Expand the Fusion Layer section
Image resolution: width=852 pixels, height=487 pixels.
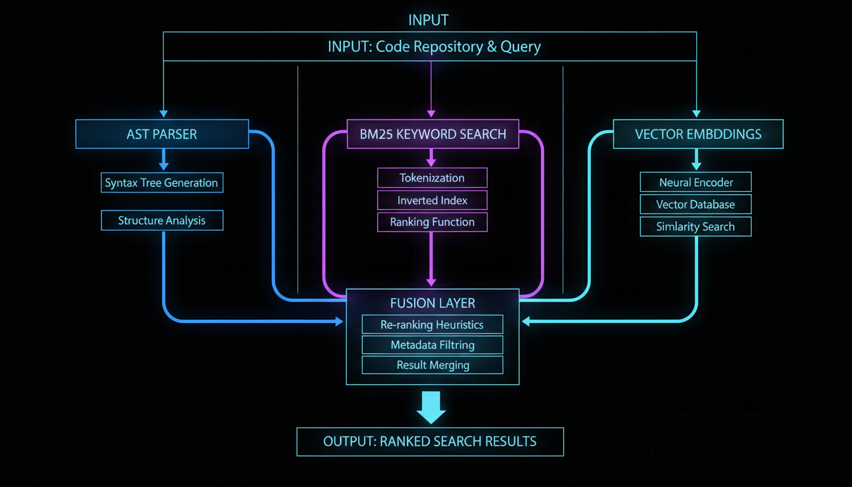(x=432, y=303)
